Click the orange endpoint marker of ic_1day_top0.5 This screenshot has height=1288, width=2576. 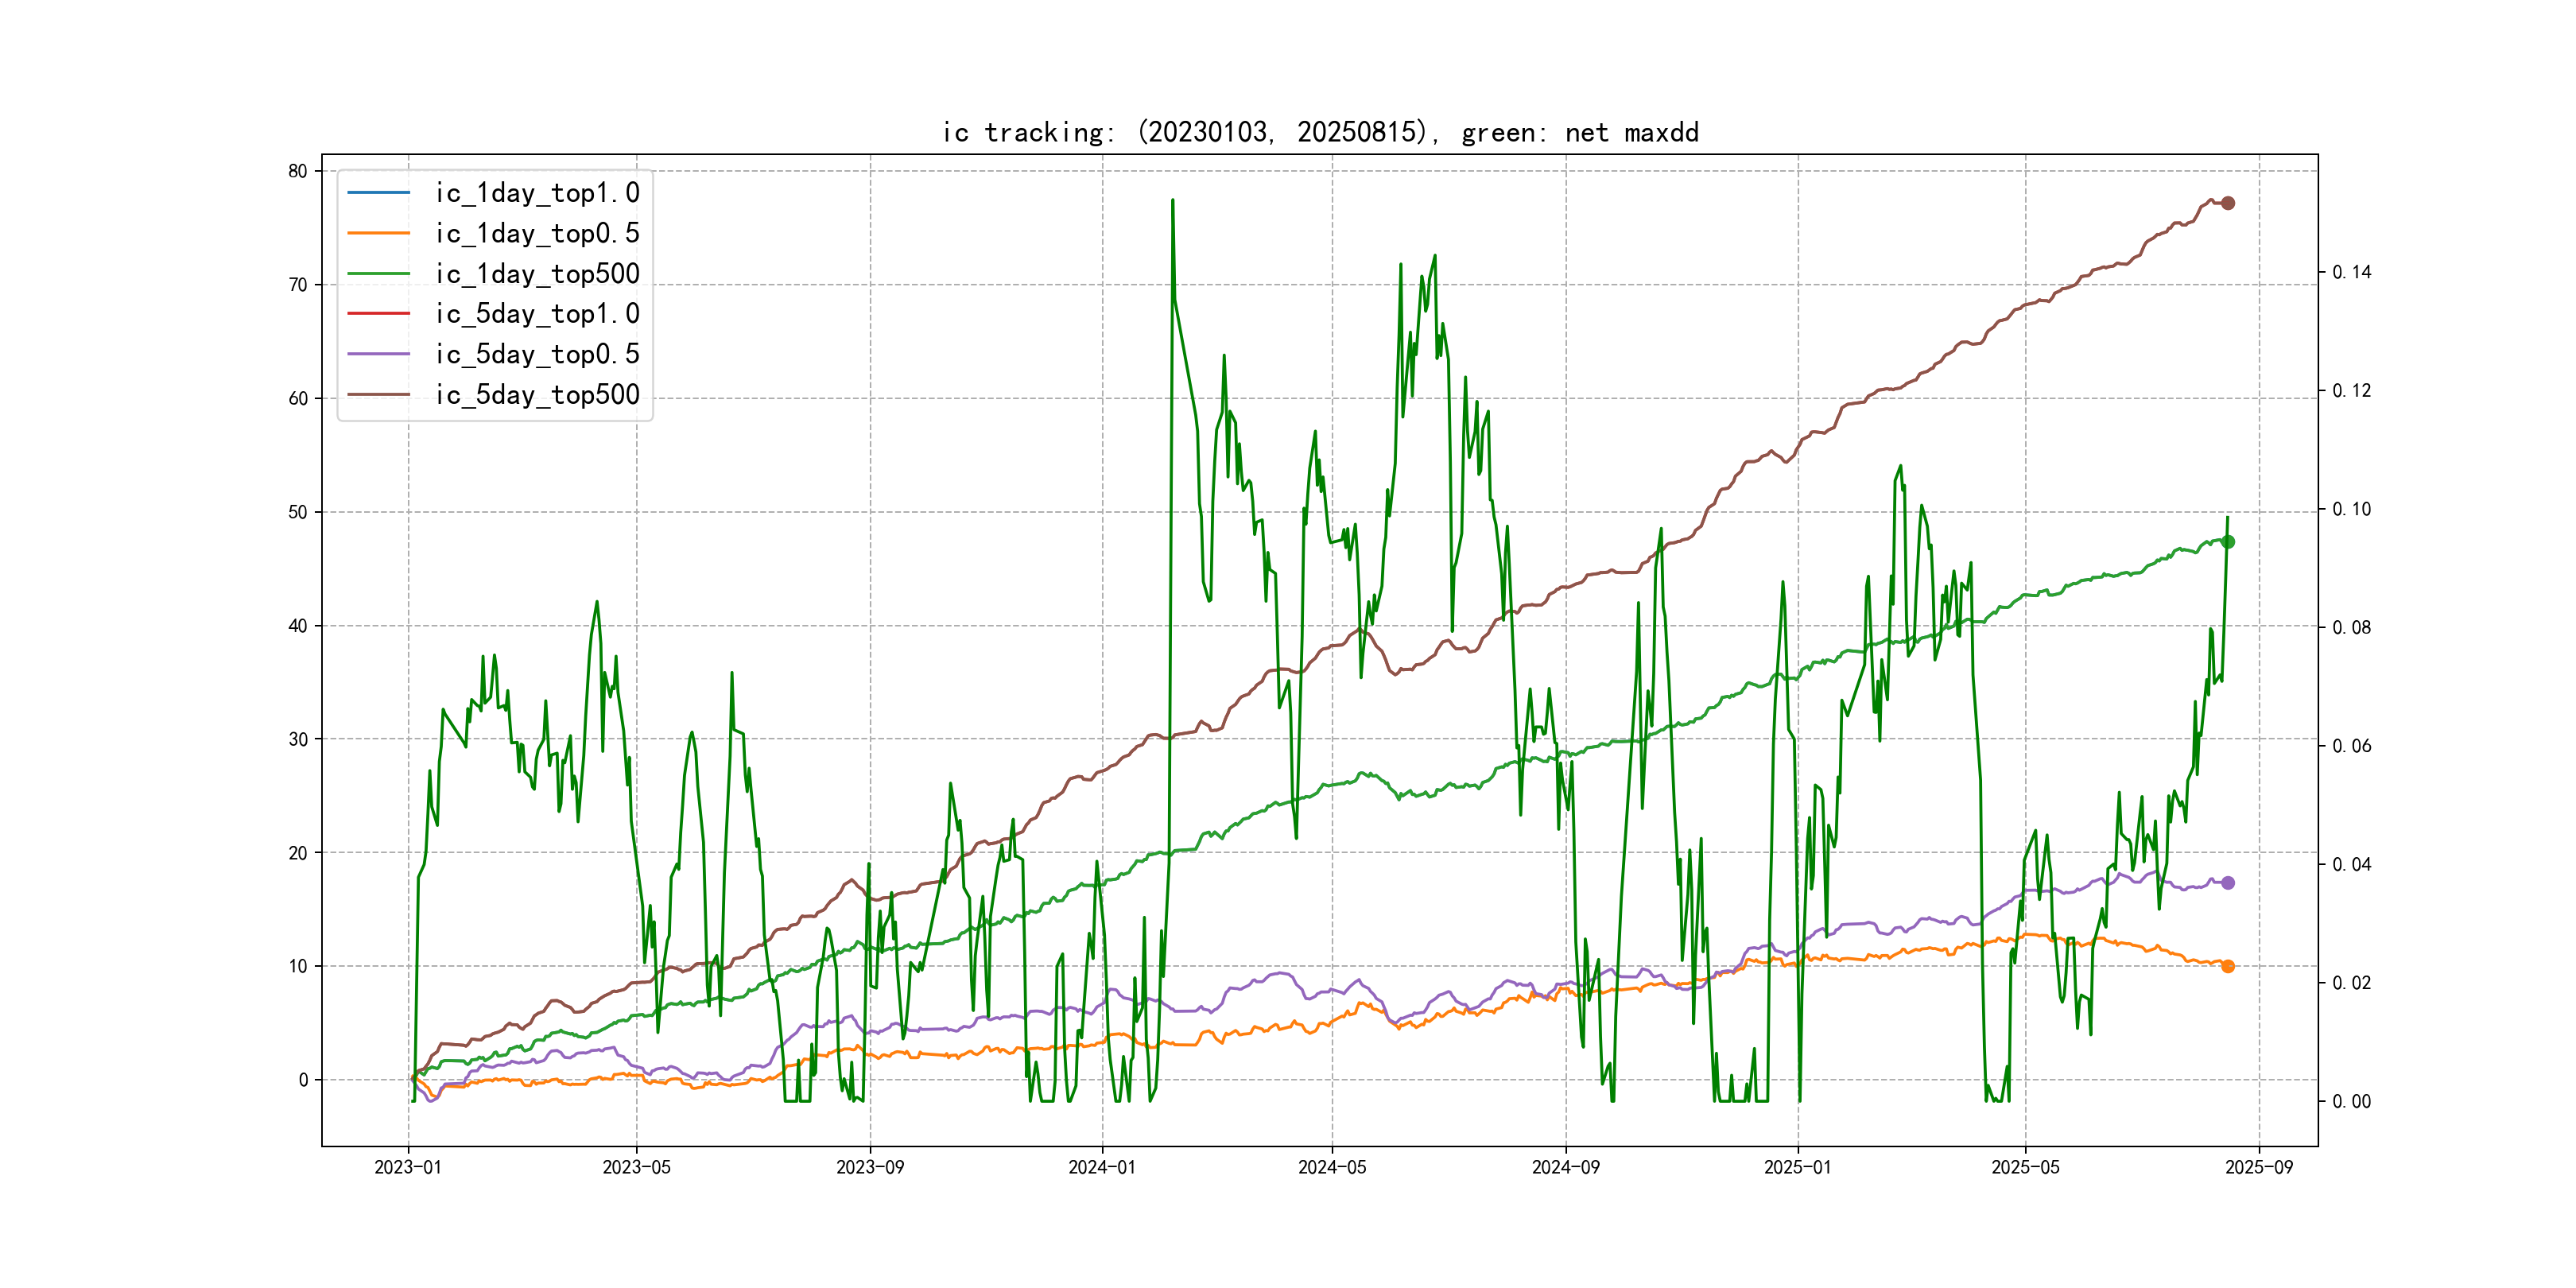click(x=2228, y=966)
